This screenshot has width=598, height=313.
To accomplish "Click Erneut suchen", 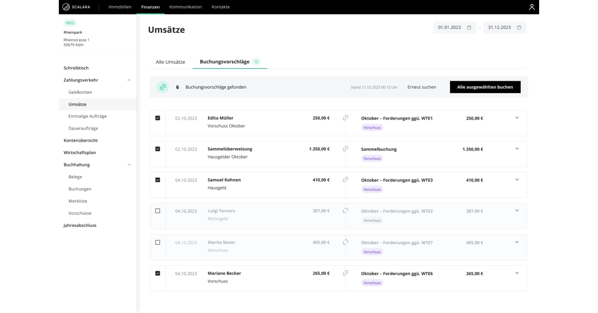I will (422, 87).
